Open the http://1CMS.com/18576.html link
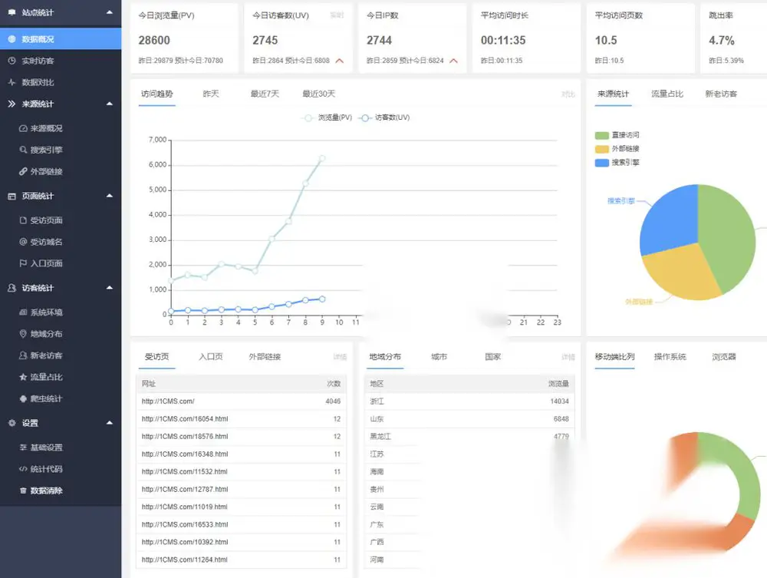The image size is (767, 578). pyautogui.click(x=185, y=437)
